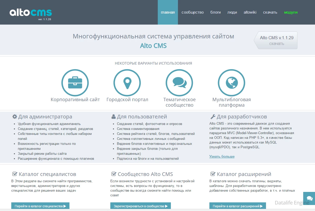Click the wrench icon beside Для разработчиков

pos(213,117)
